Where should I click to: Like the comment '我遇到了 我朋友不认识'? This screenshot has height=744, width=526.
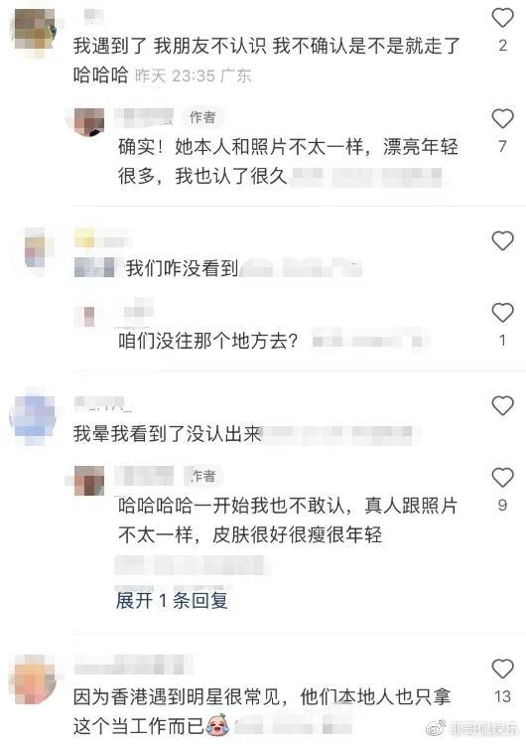point(502,18)
